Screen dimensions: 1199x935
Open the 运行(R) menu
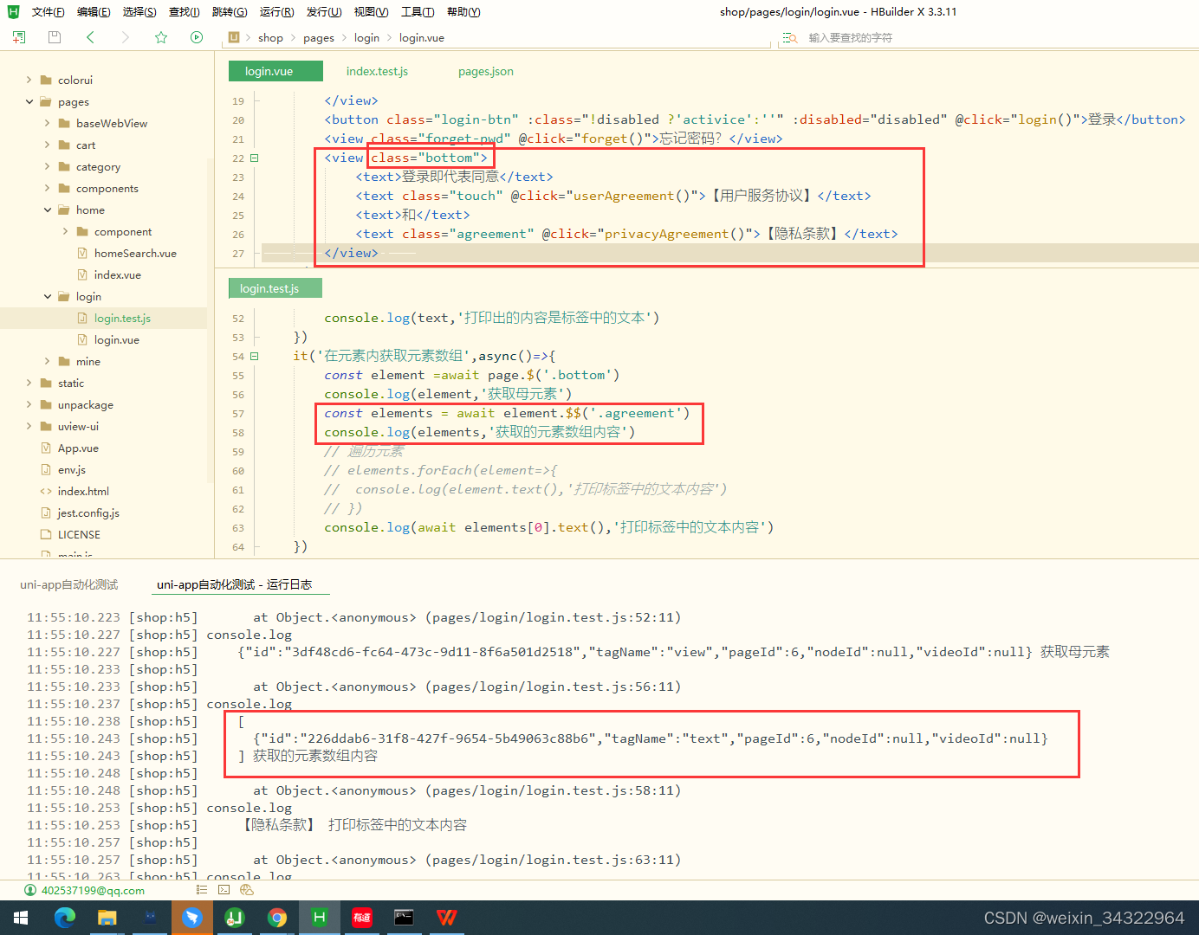[276, 12]
